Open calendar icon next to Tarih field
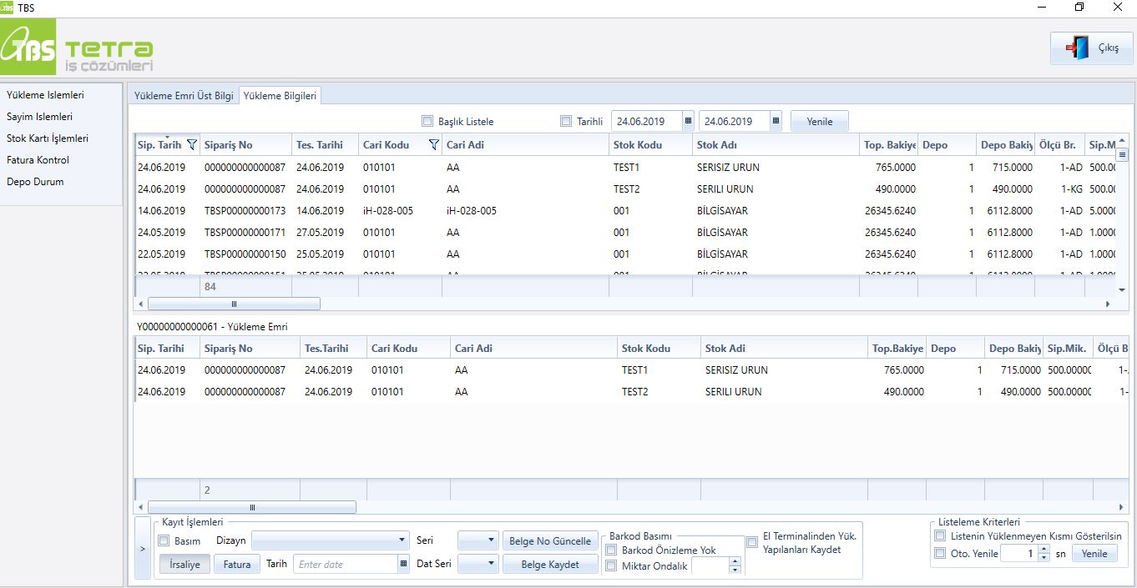This screenshot has height=588, width=1137. 404,565
